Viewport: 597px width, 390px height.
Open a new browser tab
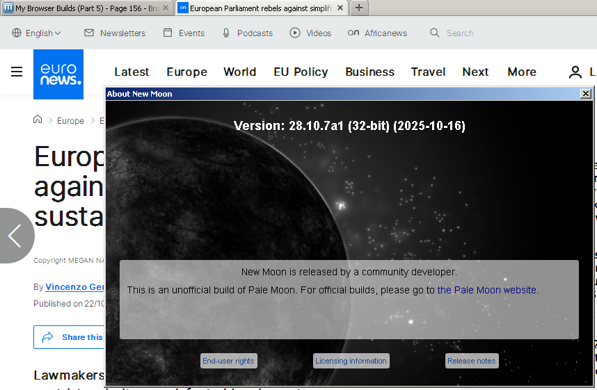tap(358, 8)
